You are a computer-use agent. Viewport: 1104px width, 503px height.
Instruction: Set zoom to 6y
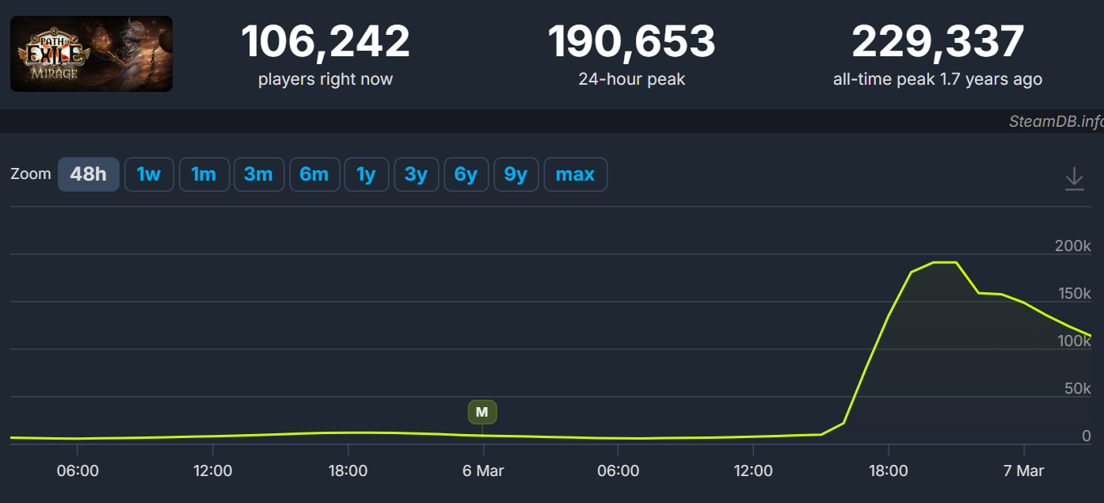click(x=466, y=174)
